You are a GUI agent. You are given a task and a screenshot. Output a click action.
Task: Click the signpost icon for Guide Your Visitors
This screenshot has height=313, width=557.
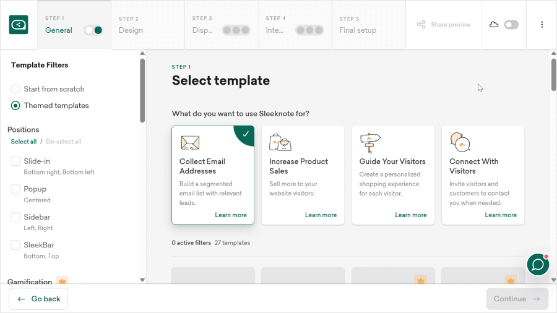[x=370, y=143]
